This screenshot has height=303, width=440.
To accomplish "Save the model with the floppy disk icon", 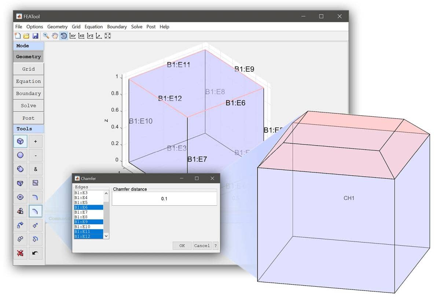I will (x=36, y=36).
